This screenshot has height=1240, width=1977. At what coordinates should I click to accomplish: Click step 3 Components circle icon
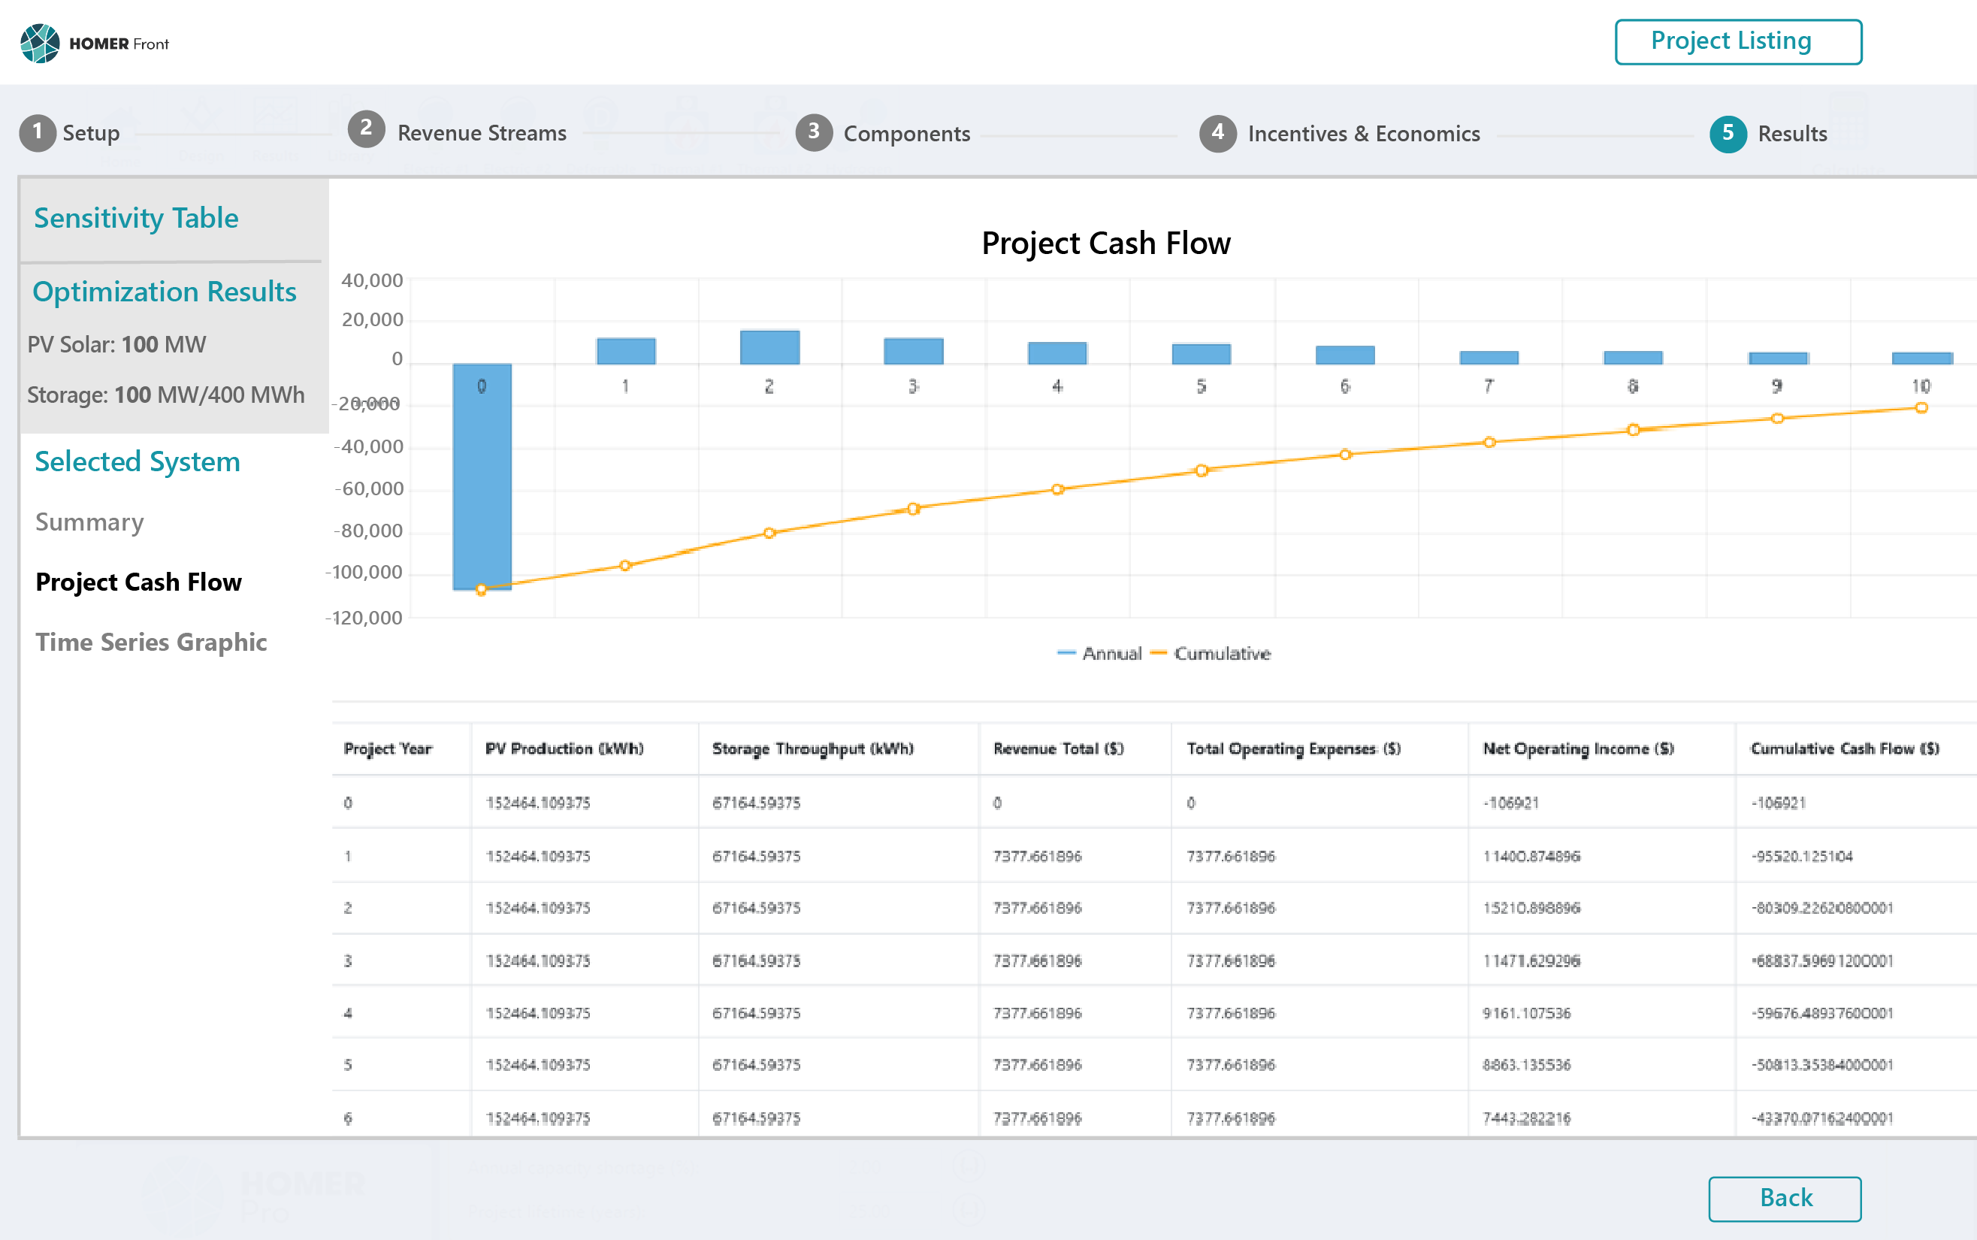(814, 133)
